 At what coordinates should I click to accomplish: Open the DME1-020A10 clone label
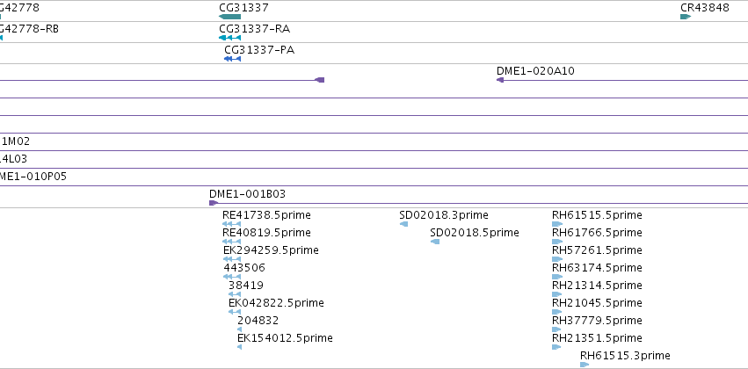pyautogui.click(x=535, y=71)
